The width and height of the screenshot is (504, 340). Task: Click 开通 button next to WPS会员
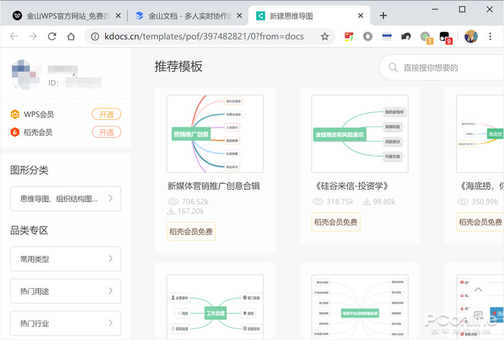point(106,114)
